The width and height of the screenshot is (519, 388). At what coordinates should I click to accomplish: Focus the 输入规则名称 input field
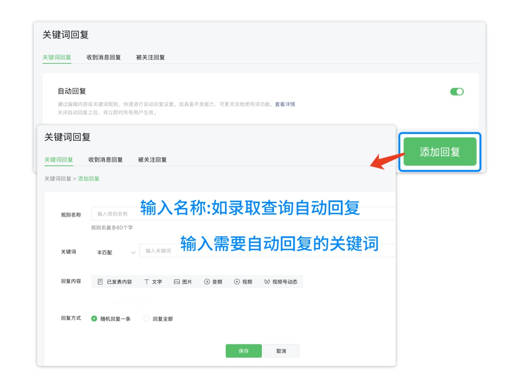(x=243, y=214)
